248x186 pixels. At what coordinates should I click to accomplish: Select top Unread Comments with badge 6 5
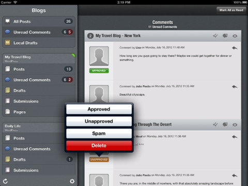point(39,32)
